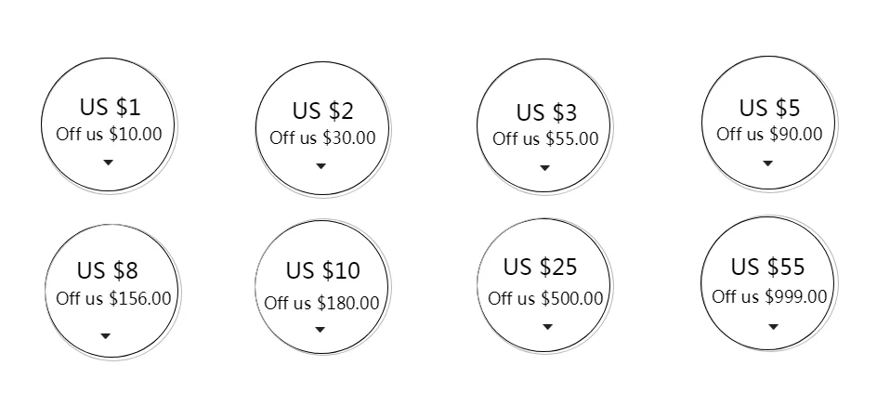The width and height of the screenshot is (890, 405).
Task: Choose the US $25 coupon heading
Action: click(x=541, y=268)
